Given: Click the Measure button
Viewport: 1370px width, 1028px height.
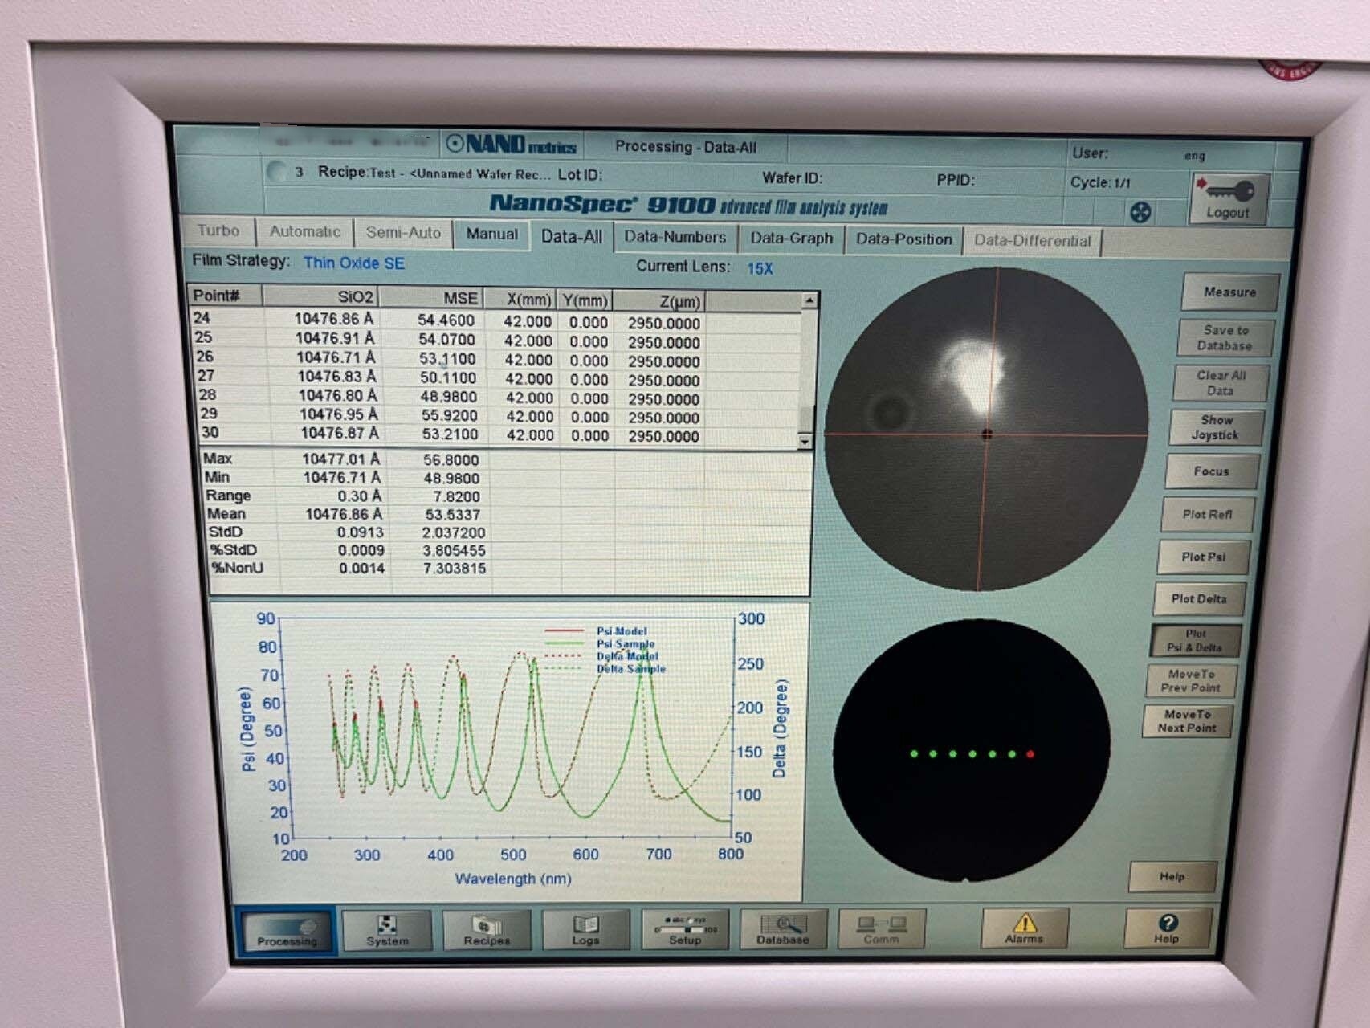Looking at the screenshot, I should click(1229, 292).
